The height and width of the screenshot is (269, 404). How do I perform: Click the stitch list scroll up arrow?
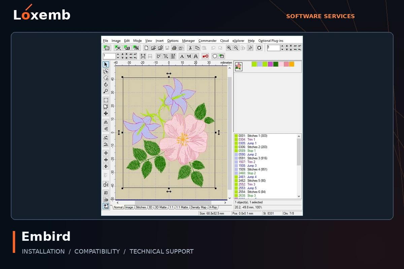coord(299,136)
